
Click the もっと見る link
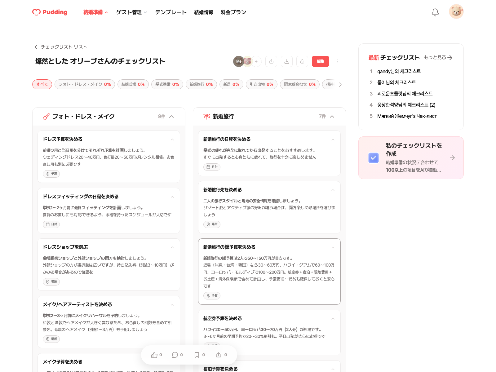[x=438, y=57]
